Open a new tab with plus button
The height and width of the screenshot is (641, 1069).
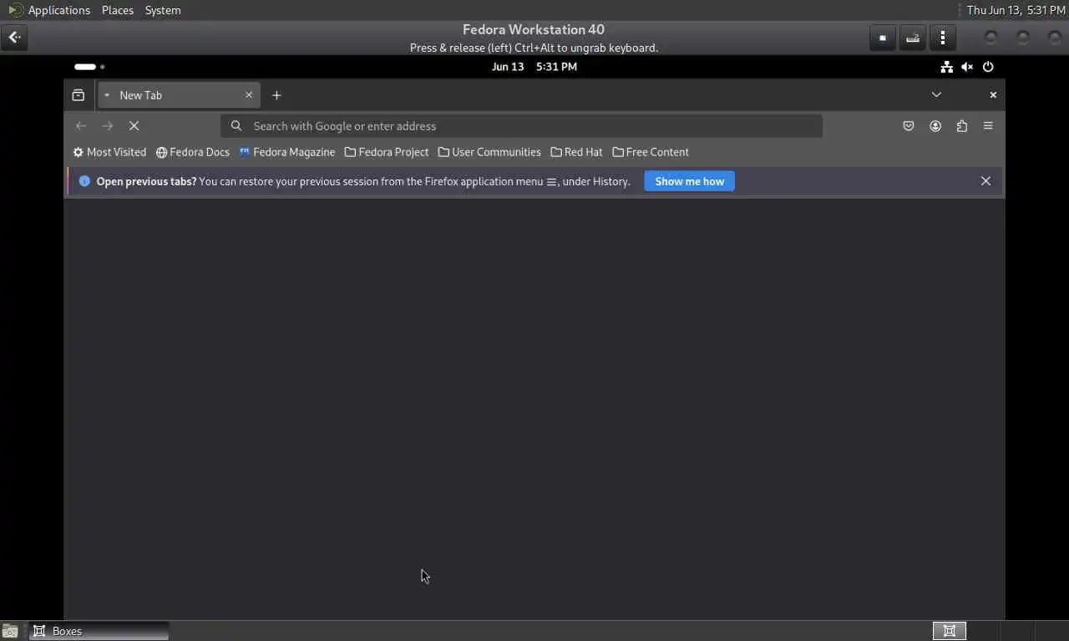coord(276,95)
